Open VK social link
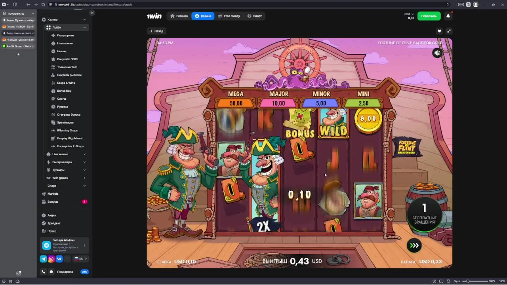The image size is (507, 285). [x=59, y=259]
